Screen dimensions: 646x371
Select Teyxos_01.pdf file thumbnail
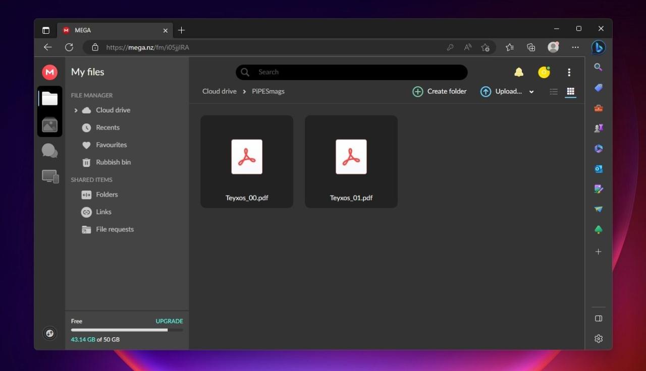tap(351, 161)
